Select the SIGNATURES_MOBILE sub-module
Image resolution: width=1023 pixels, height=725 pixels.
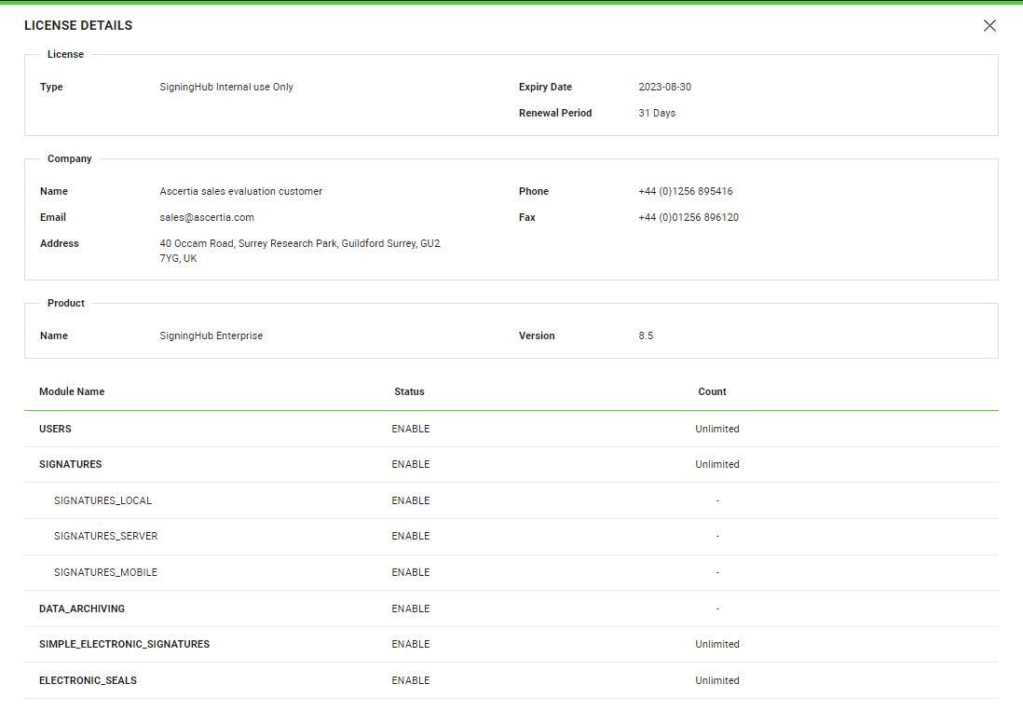[x=105, y=572]
